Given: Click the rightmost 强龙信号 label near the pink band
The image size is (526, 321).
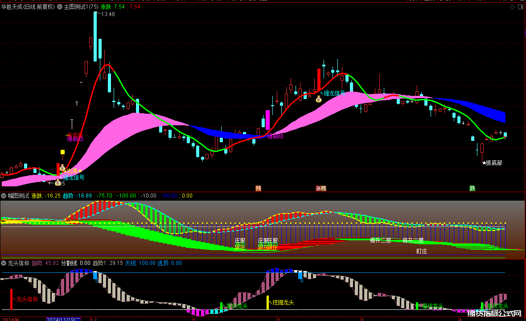Looking at the screenshot, I should (x=334, y=93).
